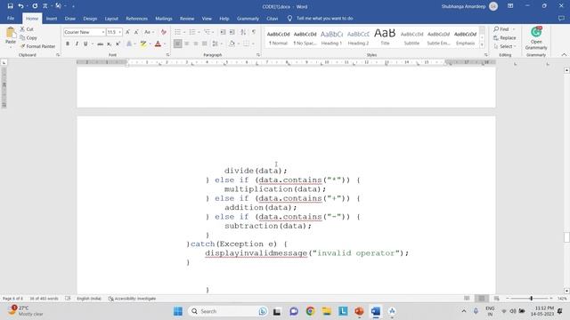Switch to the Design tab
Screen dimensions: 570x320
click(90, 18)
